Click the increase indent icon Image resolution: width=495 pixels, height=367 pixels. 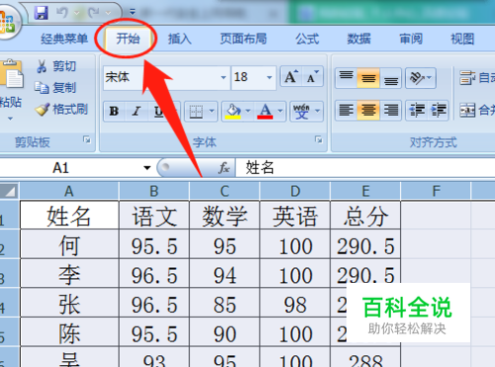(439, 110)
